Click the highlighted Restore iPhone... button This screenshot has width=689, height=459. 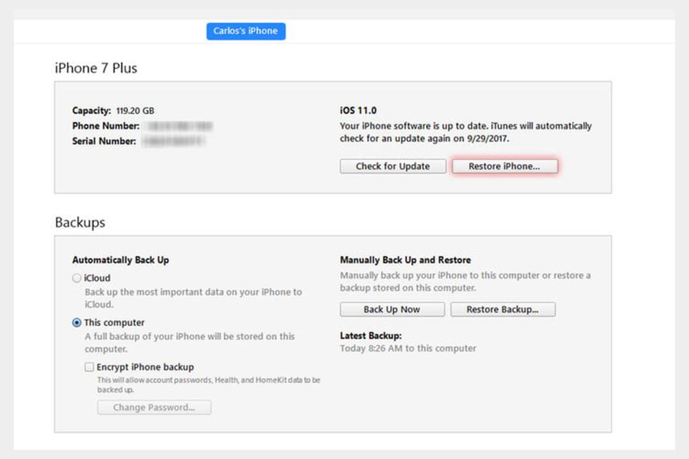coord(505,166)
